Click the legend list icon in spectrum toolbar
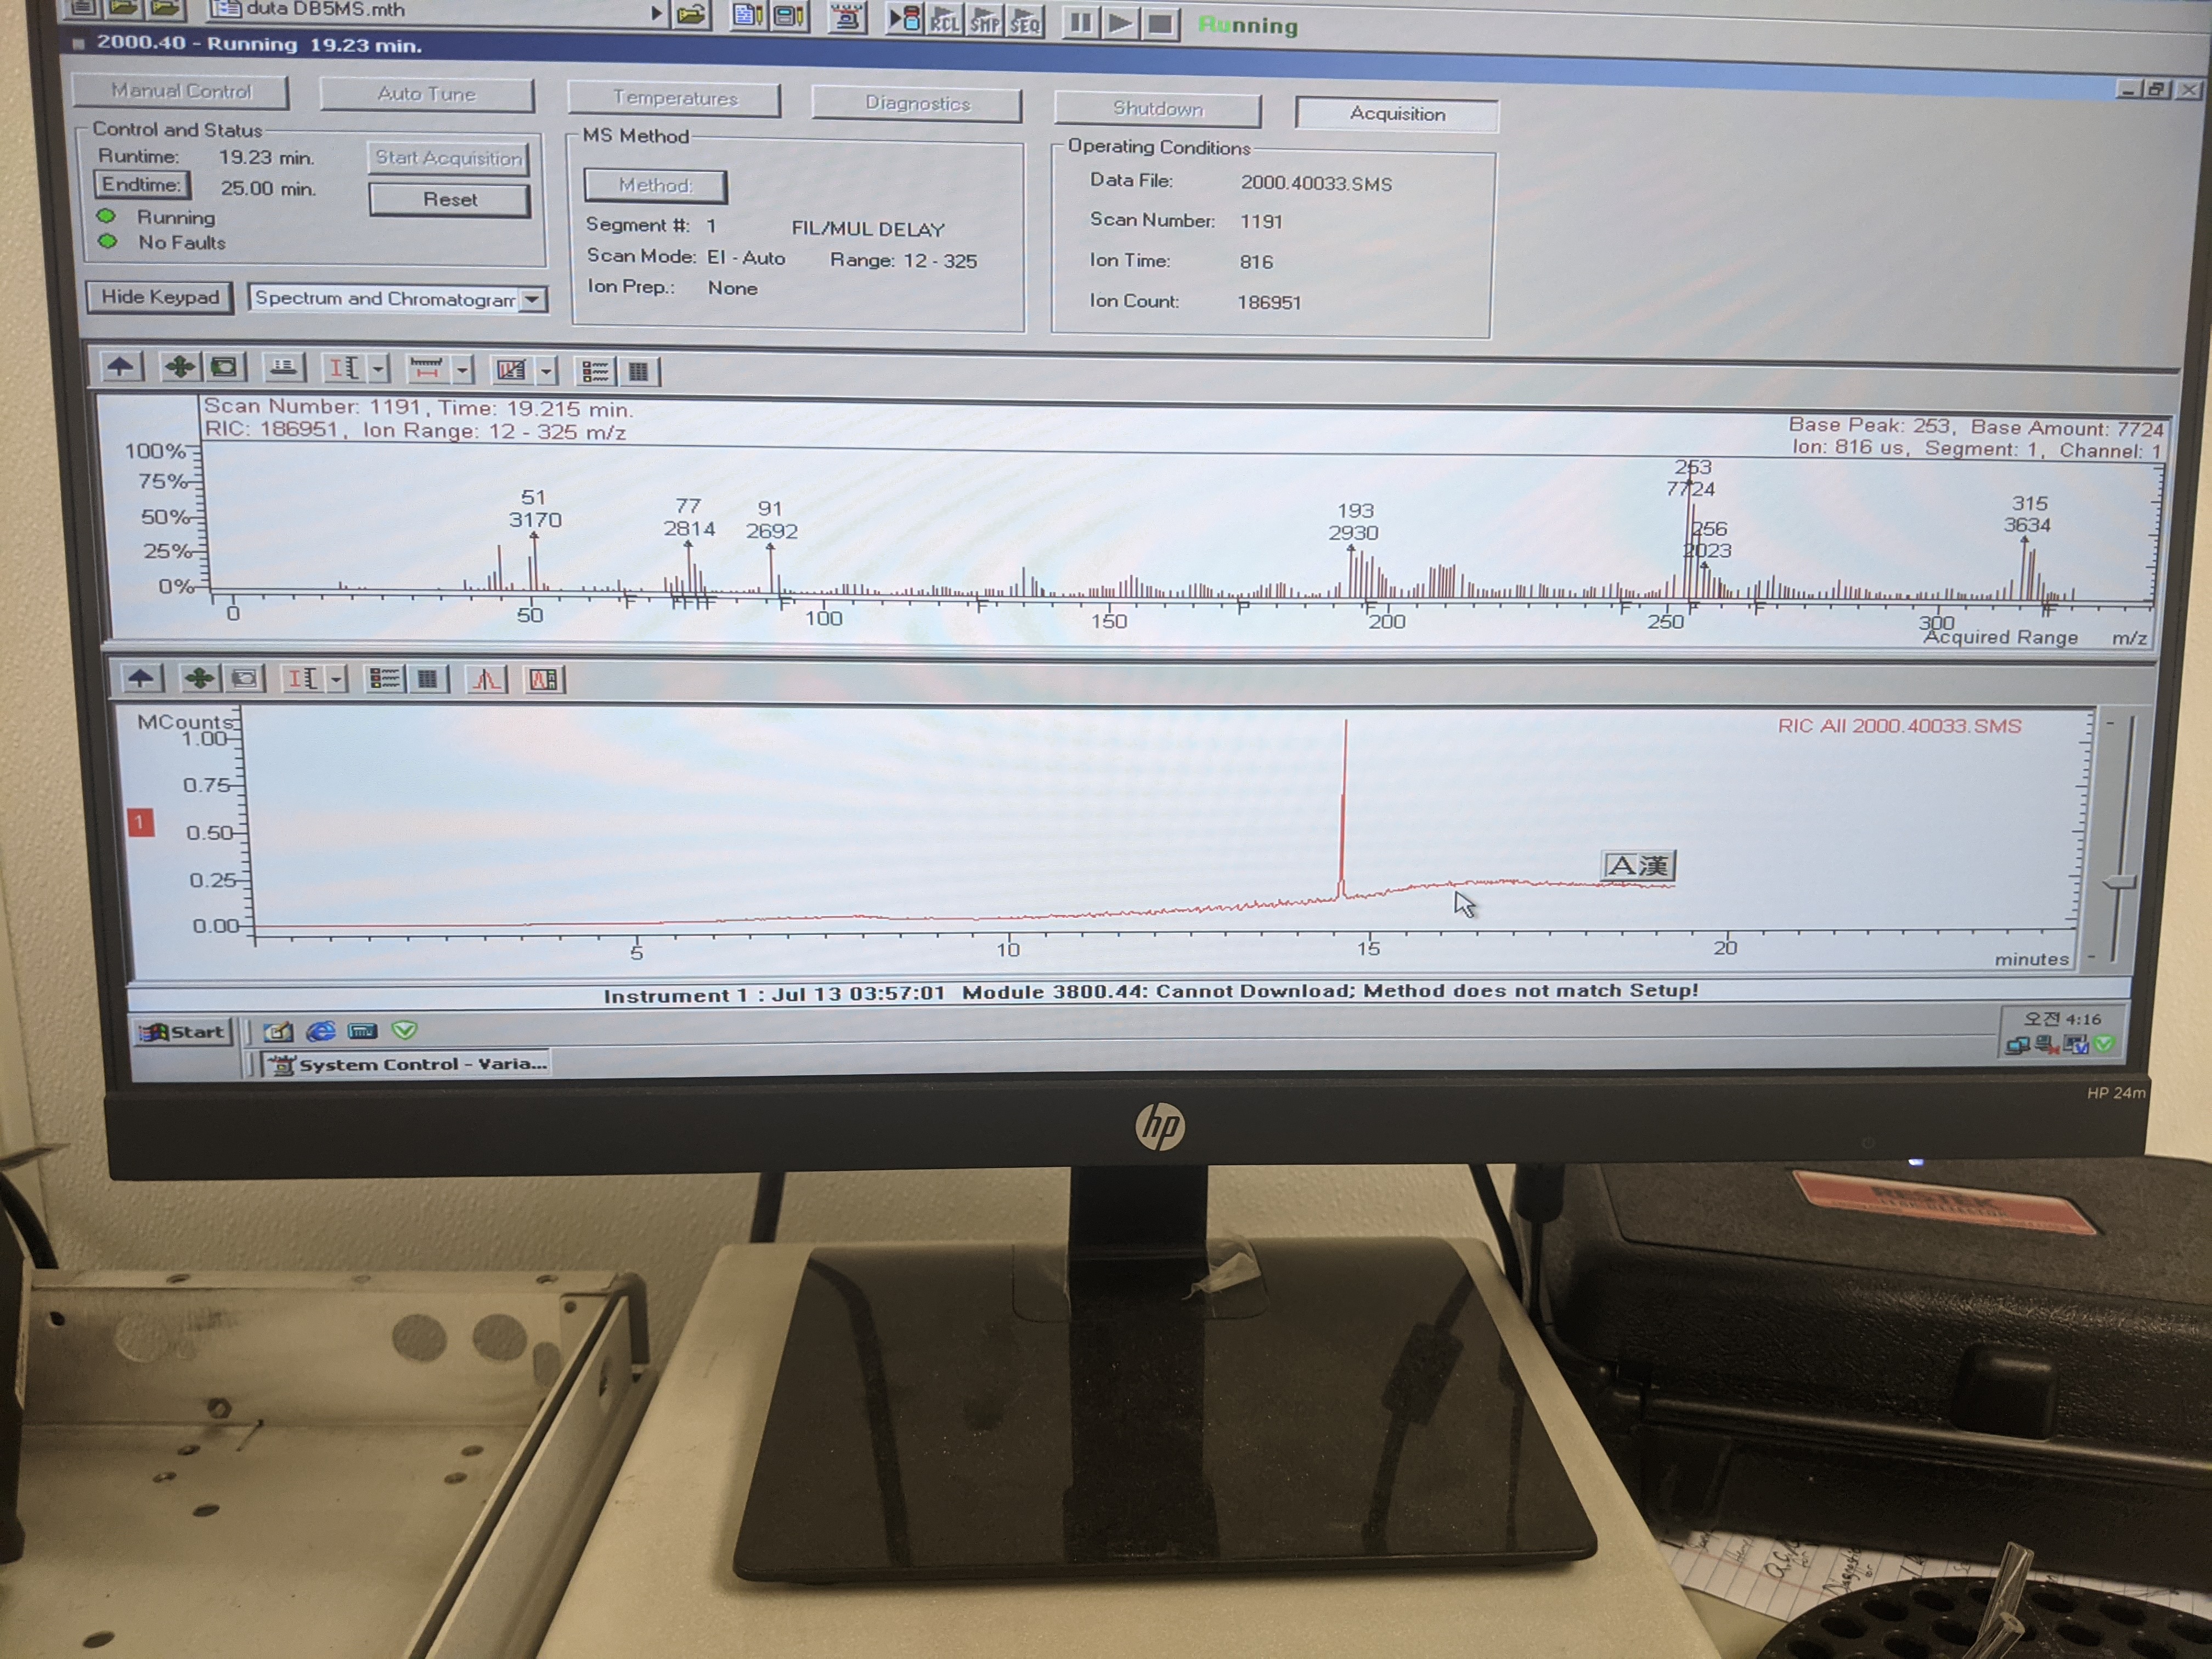2212x1659 pixels. [595, 372]
